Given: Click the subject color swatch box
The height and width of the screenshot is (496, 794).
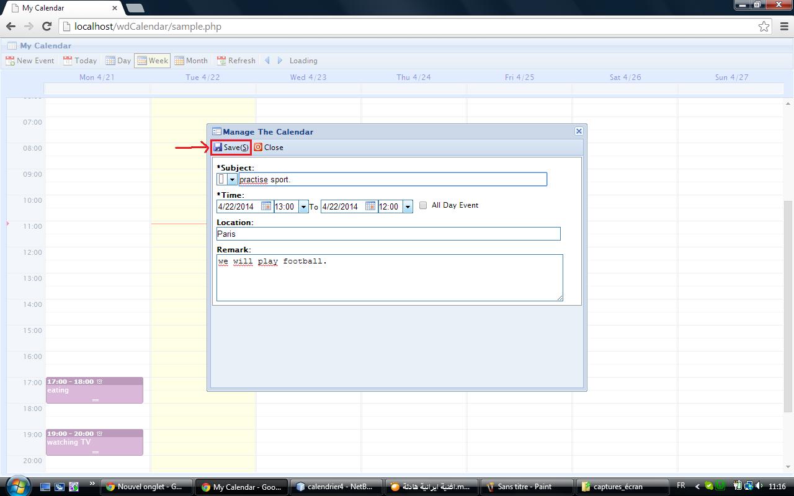Looking at the screenshot, I should 221,179.
